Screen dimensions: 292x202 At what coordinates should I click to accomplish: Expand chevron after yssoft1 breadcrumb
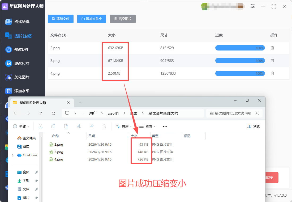[124, 113]
